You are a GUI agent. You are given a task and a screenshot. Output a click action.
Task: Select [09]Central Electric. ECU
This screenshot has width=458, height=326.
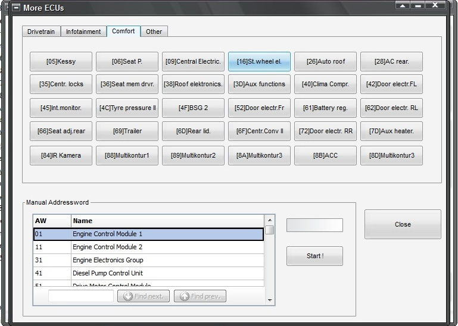[x=193, y=62]
